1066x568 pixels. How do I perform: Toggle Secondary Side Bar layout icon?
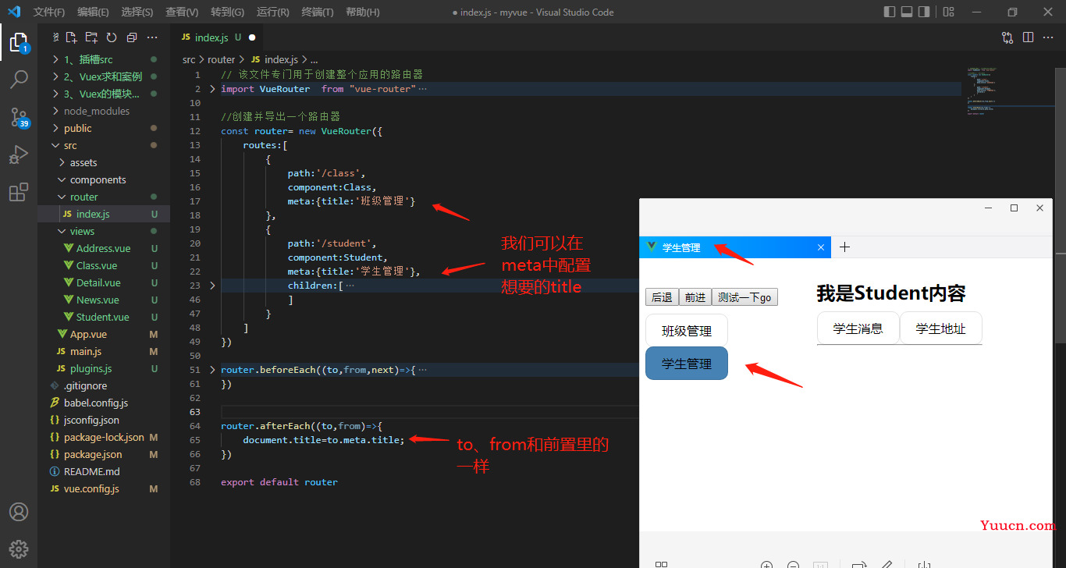(x=924, y=12)
